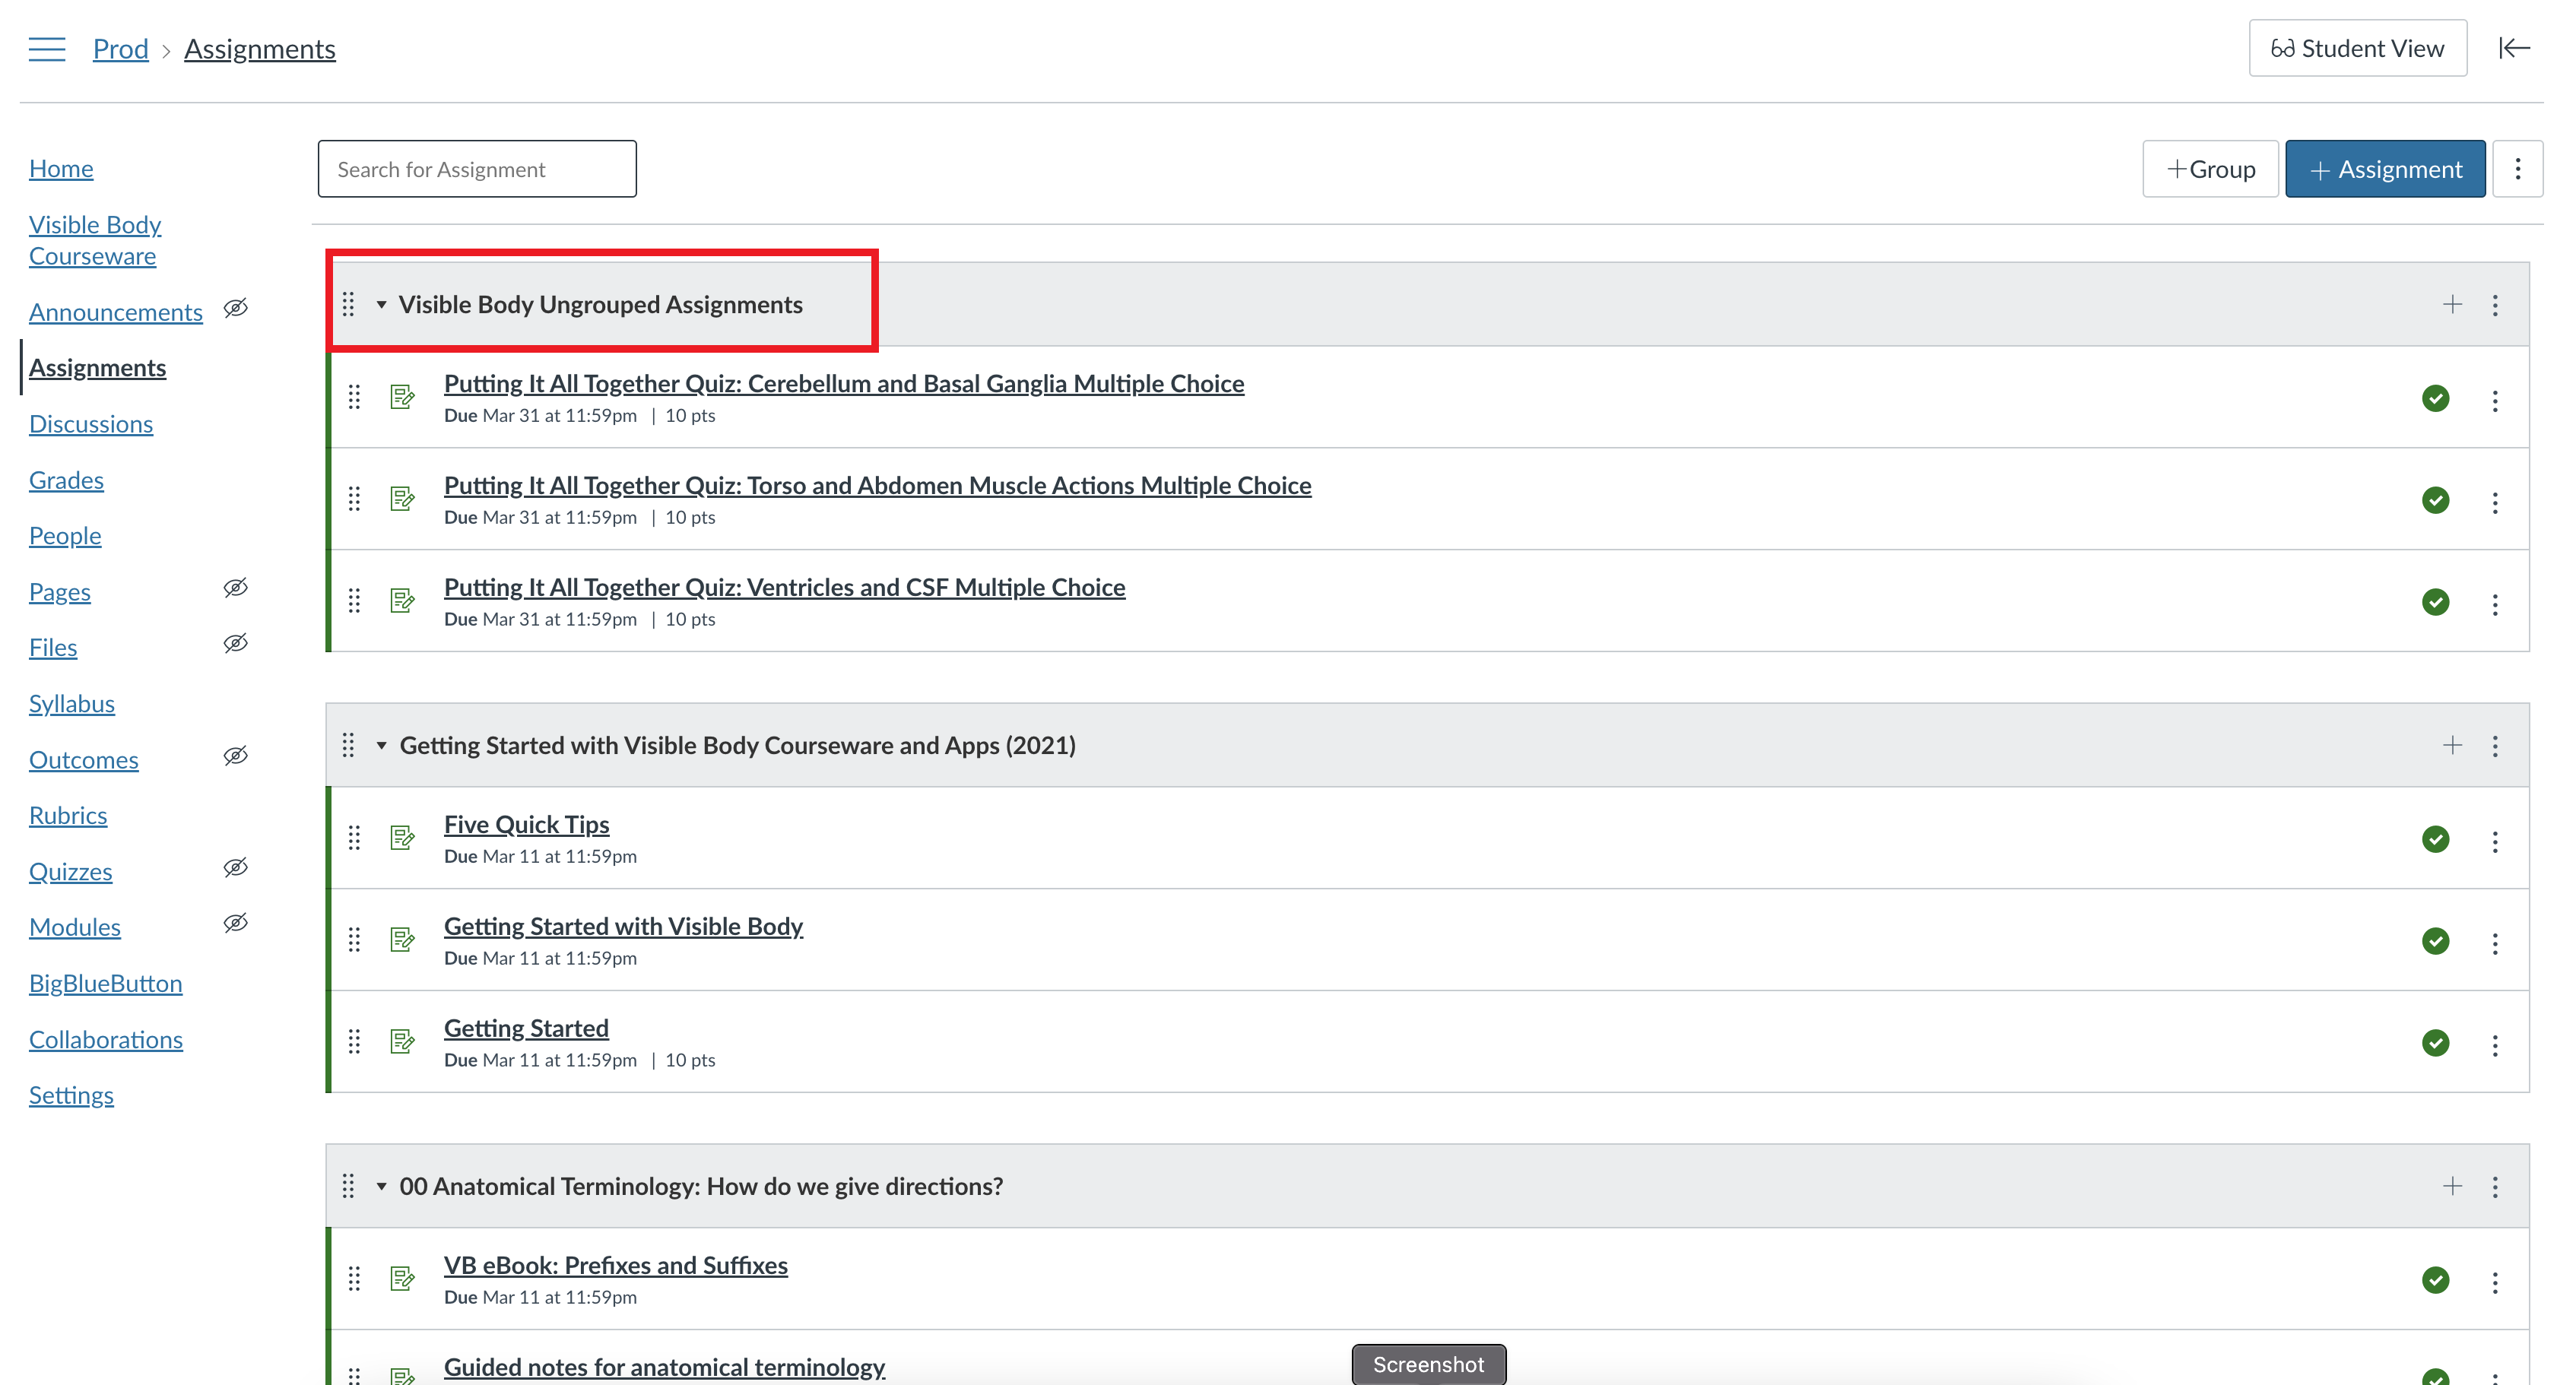Open kebab menu for Cerebellum and Basal Ganglia quiz
The width and height of the screenshot is (2576, 1385).
[x=2495, y=399]
